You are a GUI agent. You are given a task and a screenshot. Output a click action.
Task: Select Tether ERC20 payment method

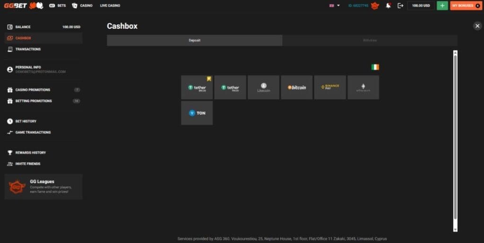(197, 87)
